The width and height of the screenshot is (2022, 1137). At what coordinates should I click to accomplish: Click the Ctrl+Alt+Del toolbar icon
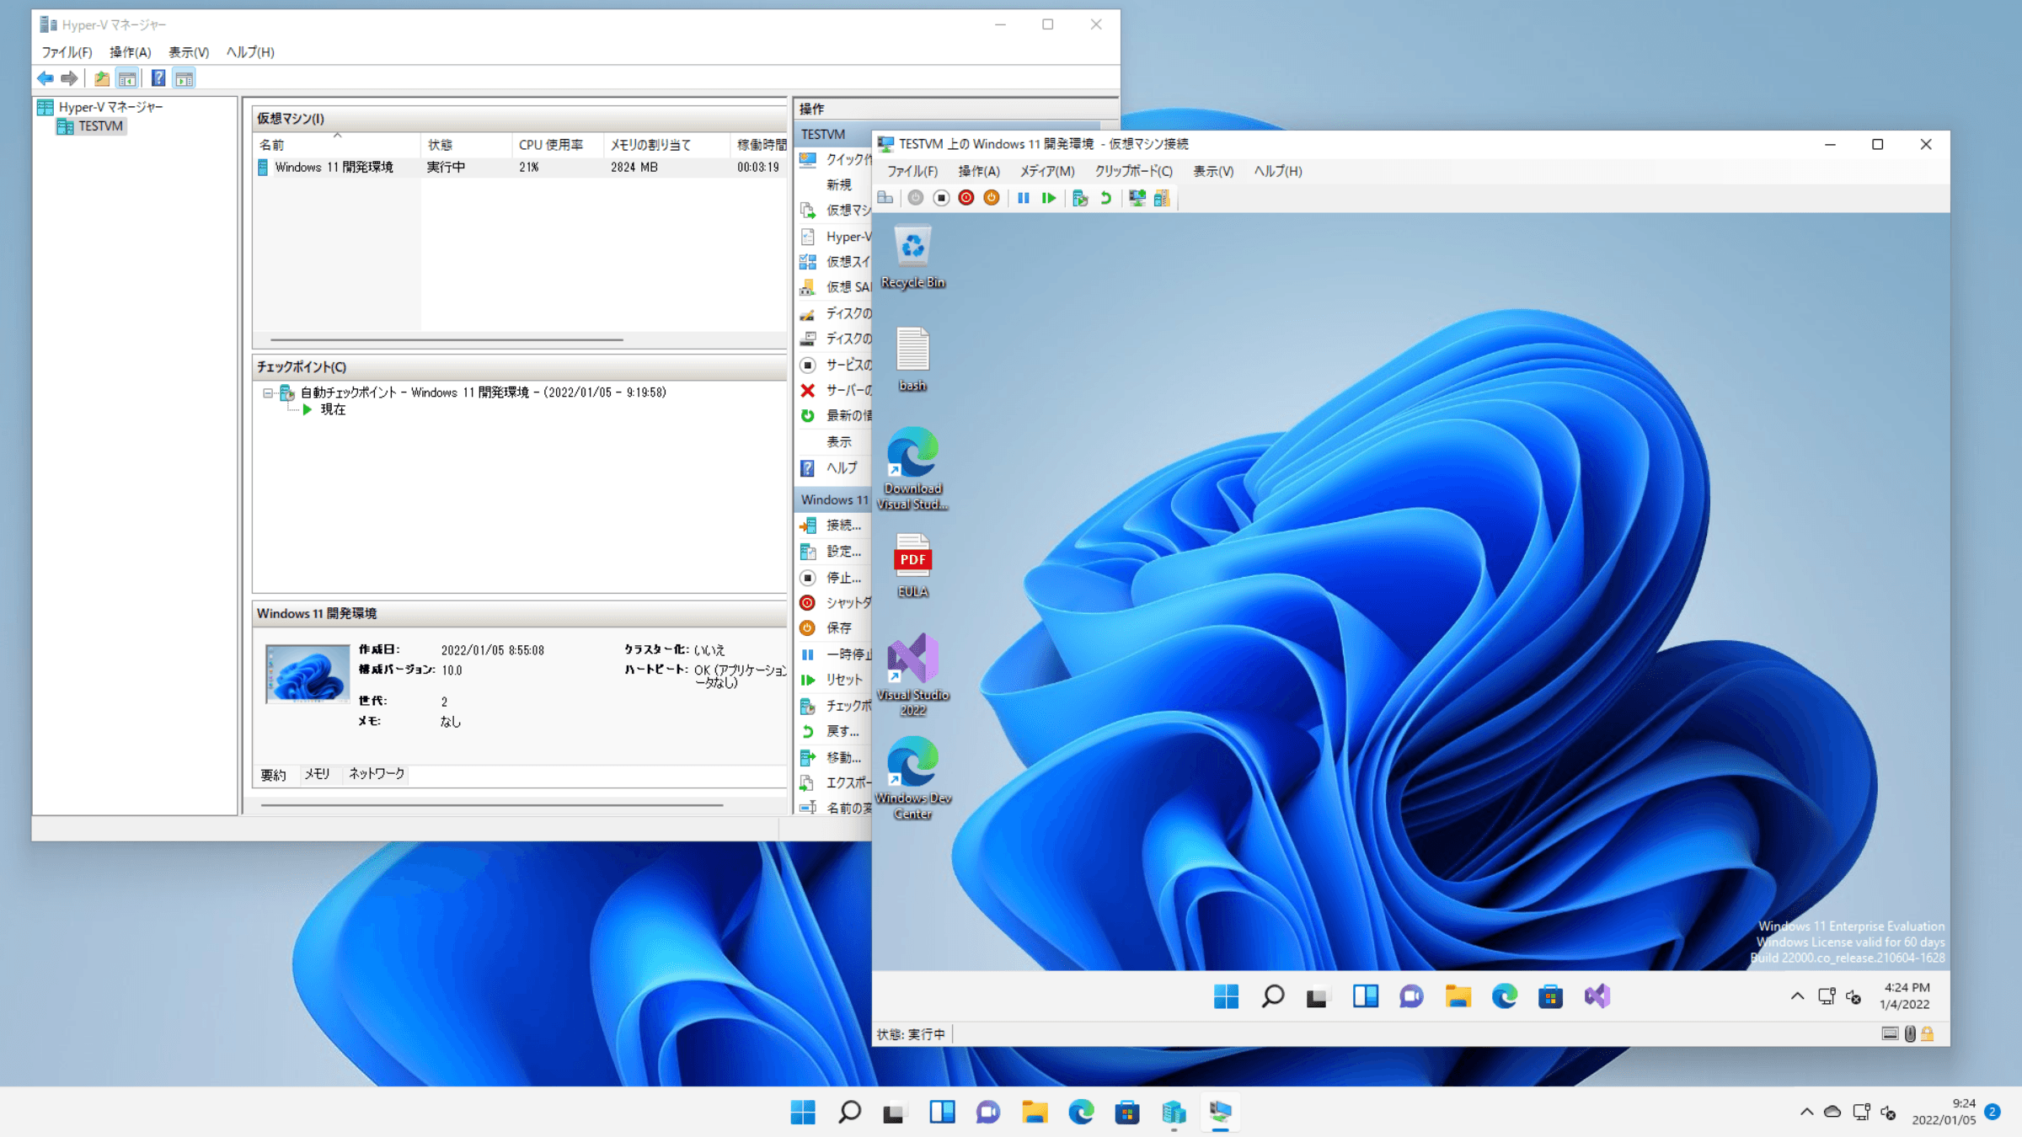[885, 198]
